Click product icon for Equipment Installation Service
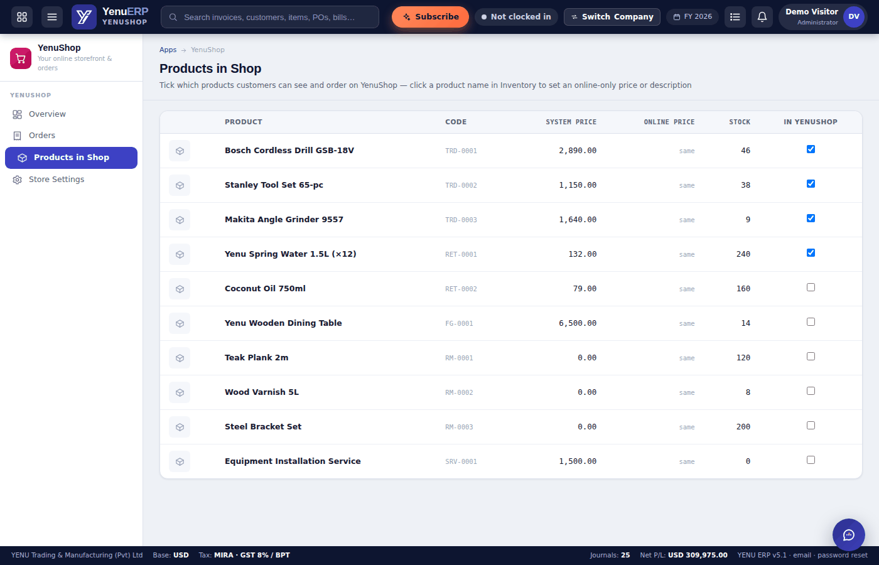This screenshot has height=565, width=879. coord(180,461)
